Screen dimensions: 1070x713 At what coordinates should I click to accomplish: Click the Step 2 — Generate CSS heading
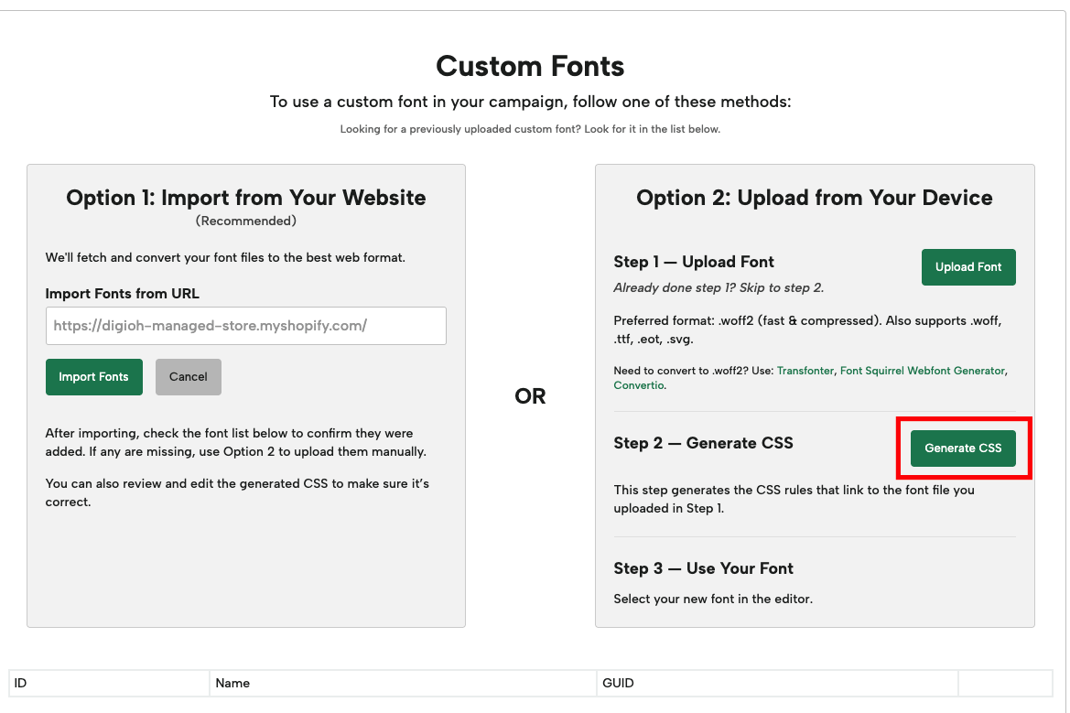pyautogui.click(x=703, y=443)
